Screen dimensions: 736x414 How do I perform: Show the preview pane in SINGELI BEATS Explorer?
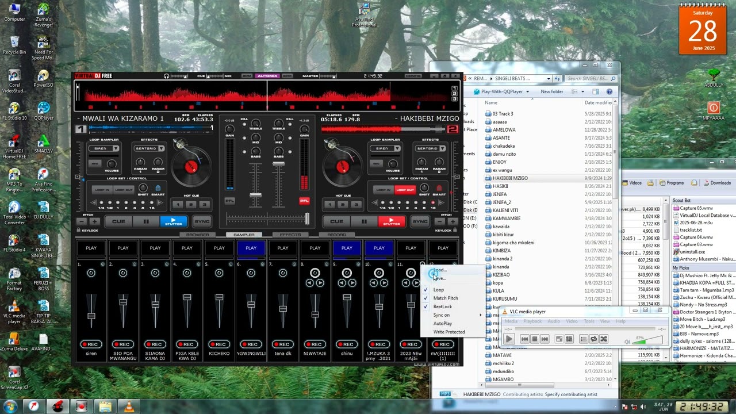point(596,91)
